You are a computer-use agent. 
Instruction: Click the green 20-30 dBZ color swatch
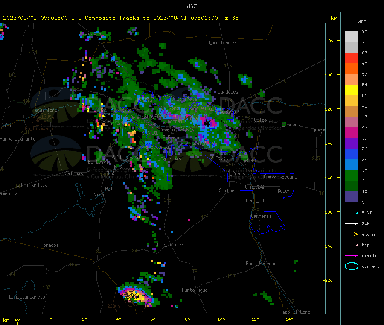coord(352,175)
